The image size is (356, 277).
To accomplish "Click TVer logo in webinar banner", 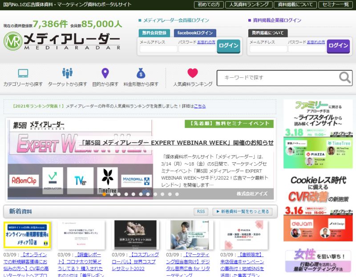I will click(80, 181).
